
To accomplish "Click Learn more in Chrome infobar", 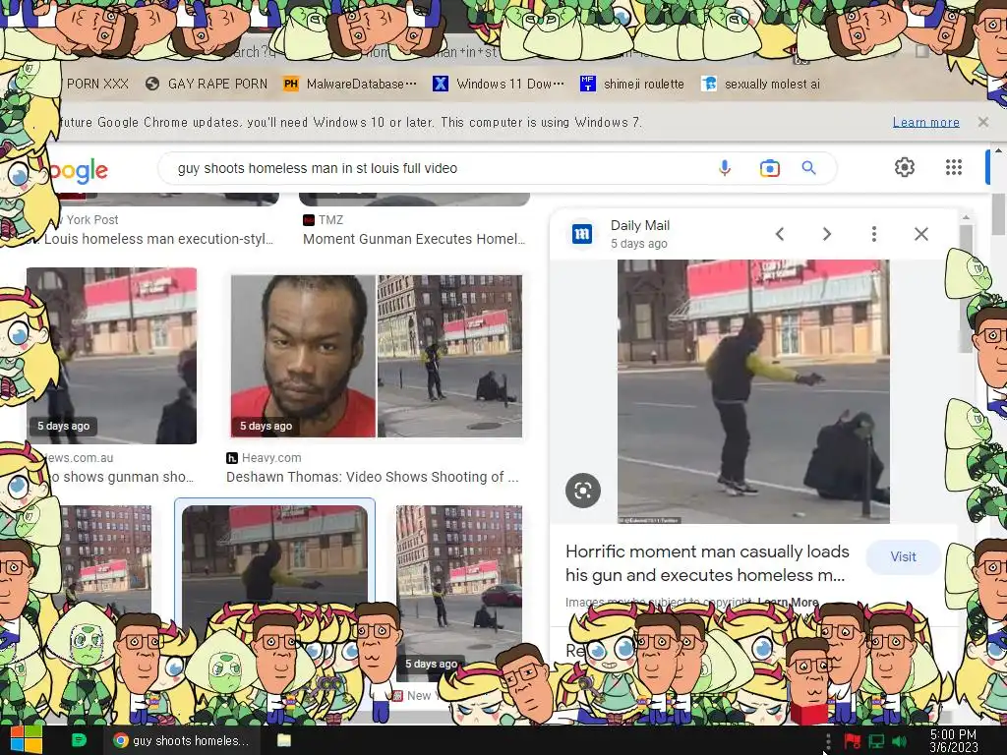I will (926, 122).
